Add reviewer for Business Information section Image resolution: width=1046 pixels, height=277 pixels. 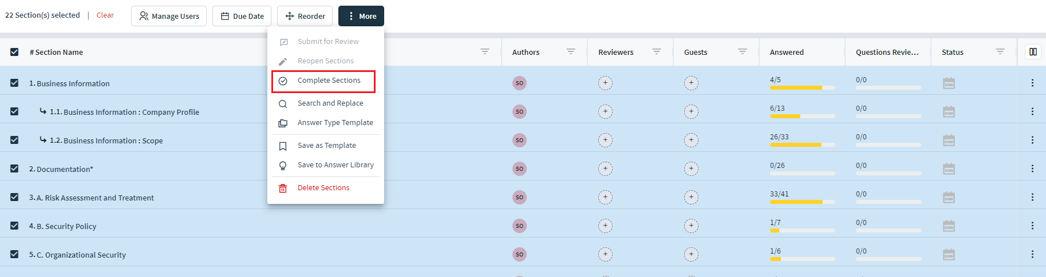[x=605, y=83]
